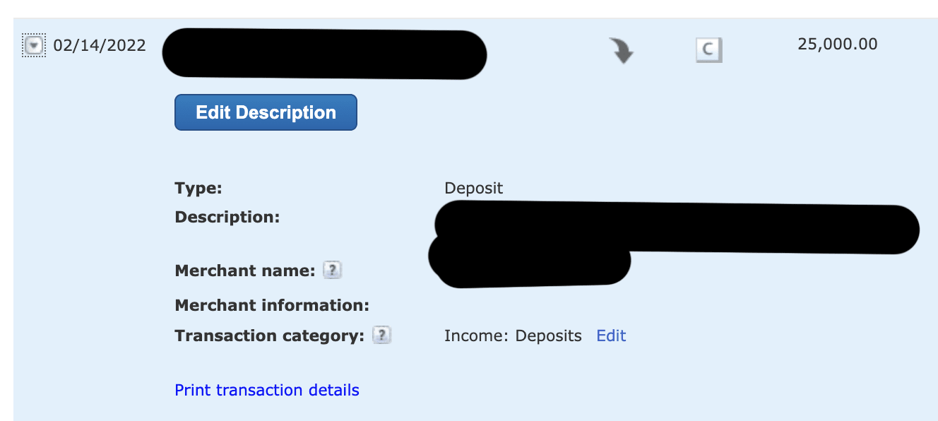This screenshot has height=421, width=938.
Task: Click the Edit Description button
Action: [266, 112]
